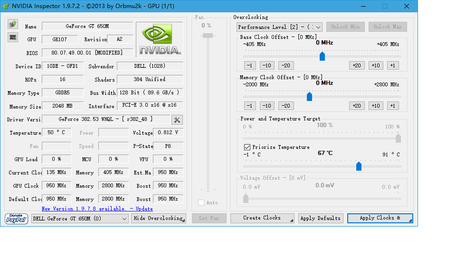Screen dimensions: 456x256
Task: Click the power target slider handle
Action: pos(398,138)
